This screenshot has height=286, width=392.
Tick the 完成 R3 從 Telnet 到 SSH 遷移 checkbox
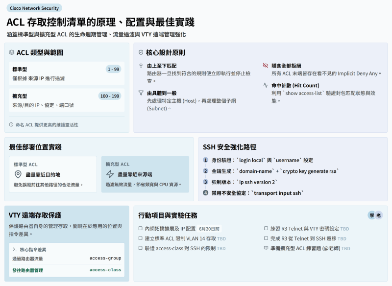(266, 238)
